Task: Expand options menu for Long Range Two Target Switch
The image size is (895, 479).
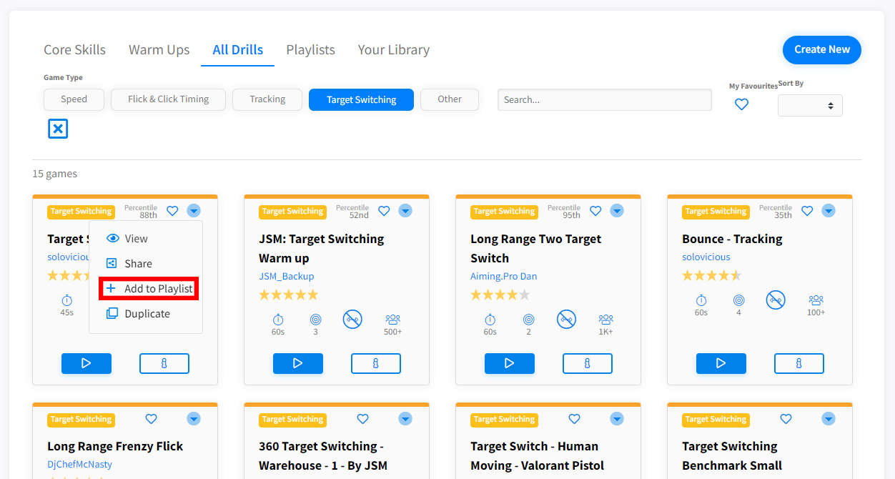Action: 617,211
